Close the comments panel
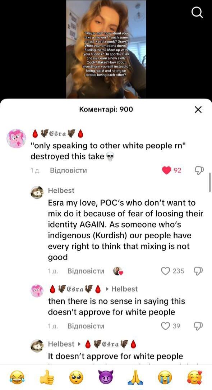This screenshot has width=212, height=390. pos(198,110)
